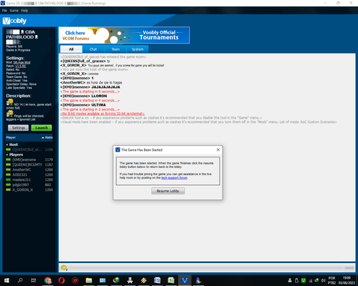Image resolution: width=358 pixels, height=286 pixels.
Task: Click the LLORON chat message
Action: (99, 96)
